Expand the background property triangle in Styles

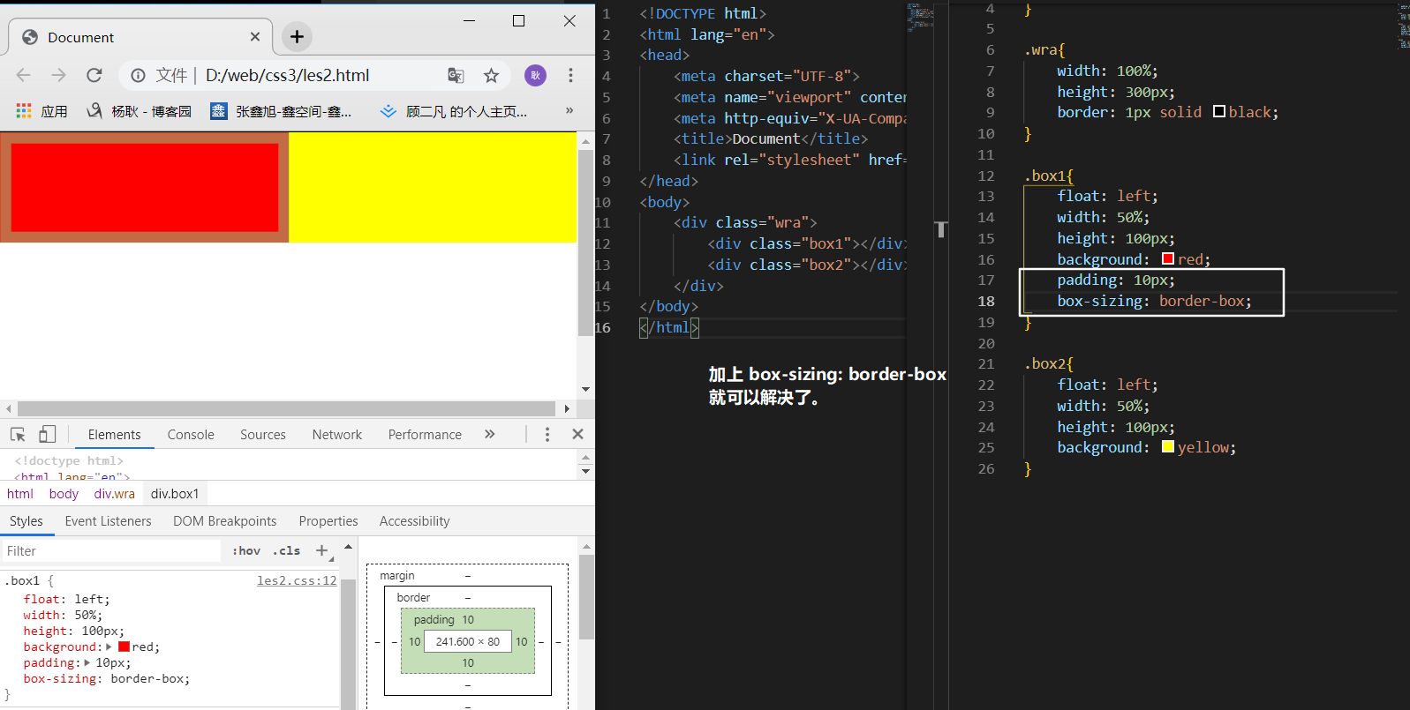click(x=109, y=647)
